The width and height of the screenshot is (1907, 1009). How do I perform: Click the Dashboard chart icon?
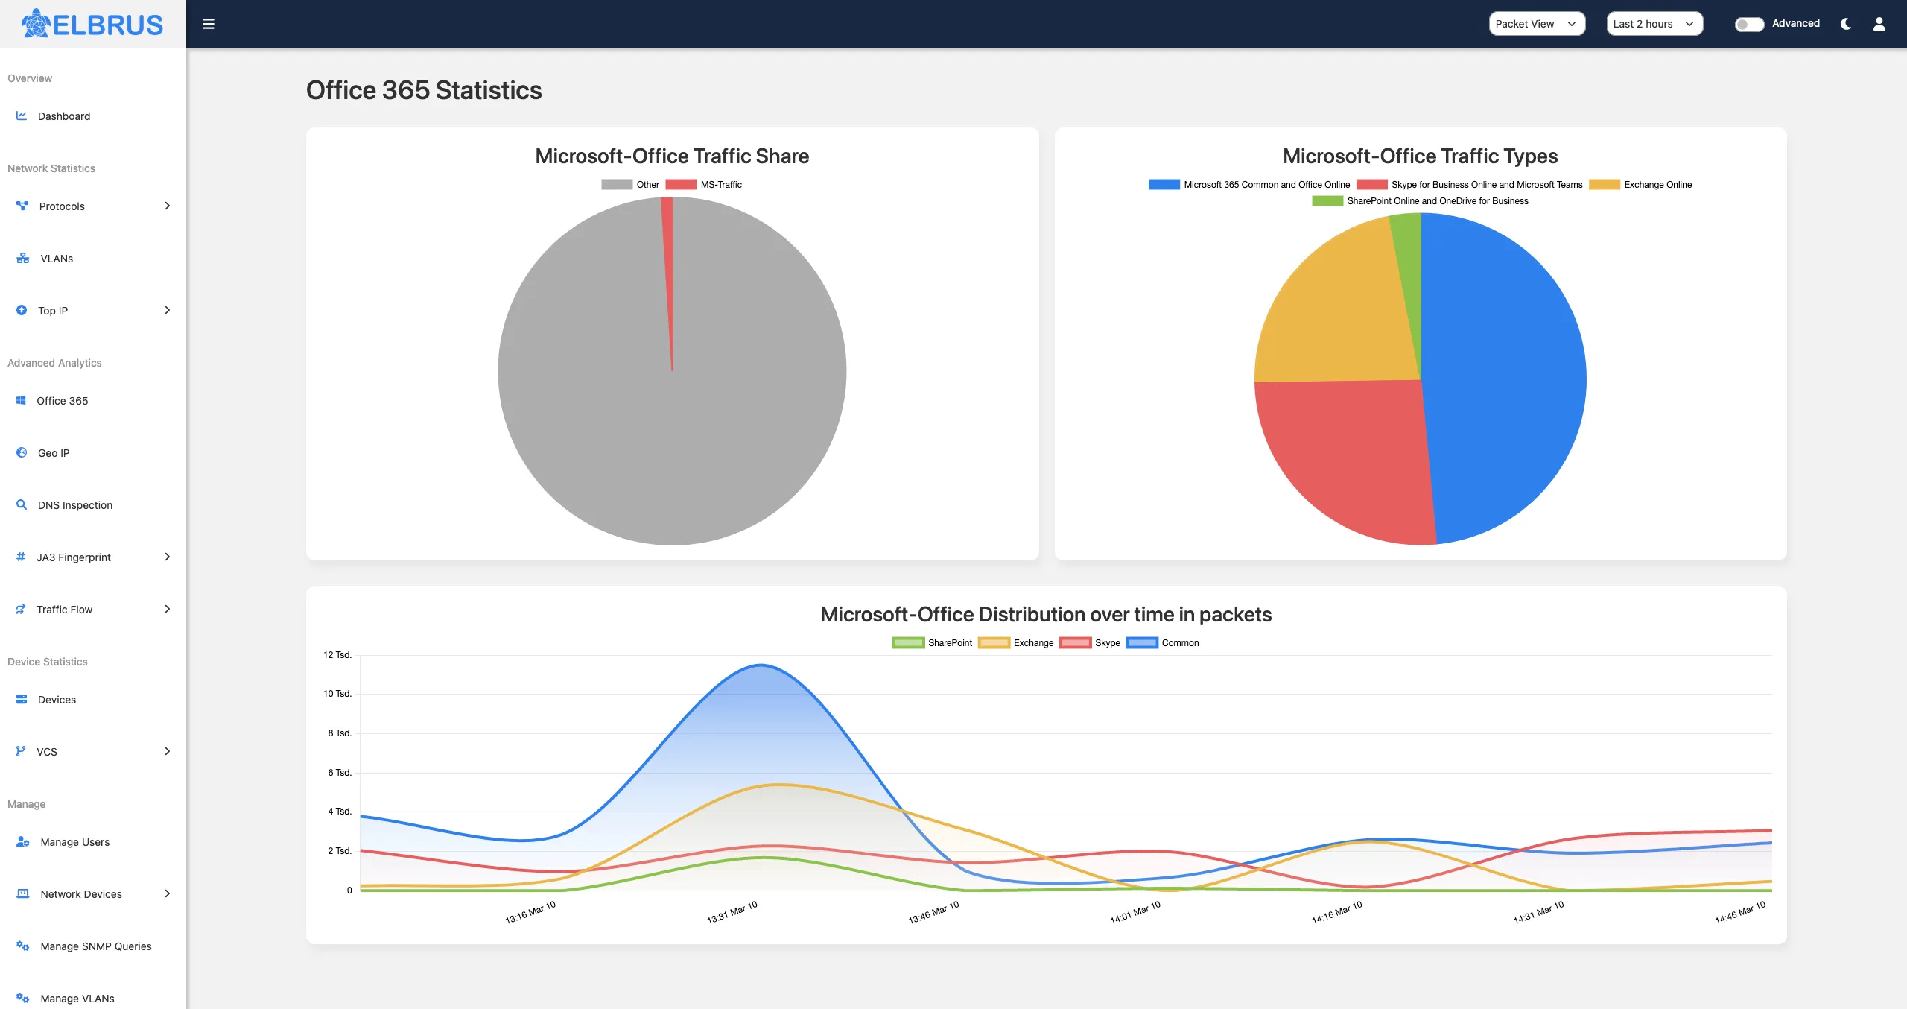(x=22, y=116)
